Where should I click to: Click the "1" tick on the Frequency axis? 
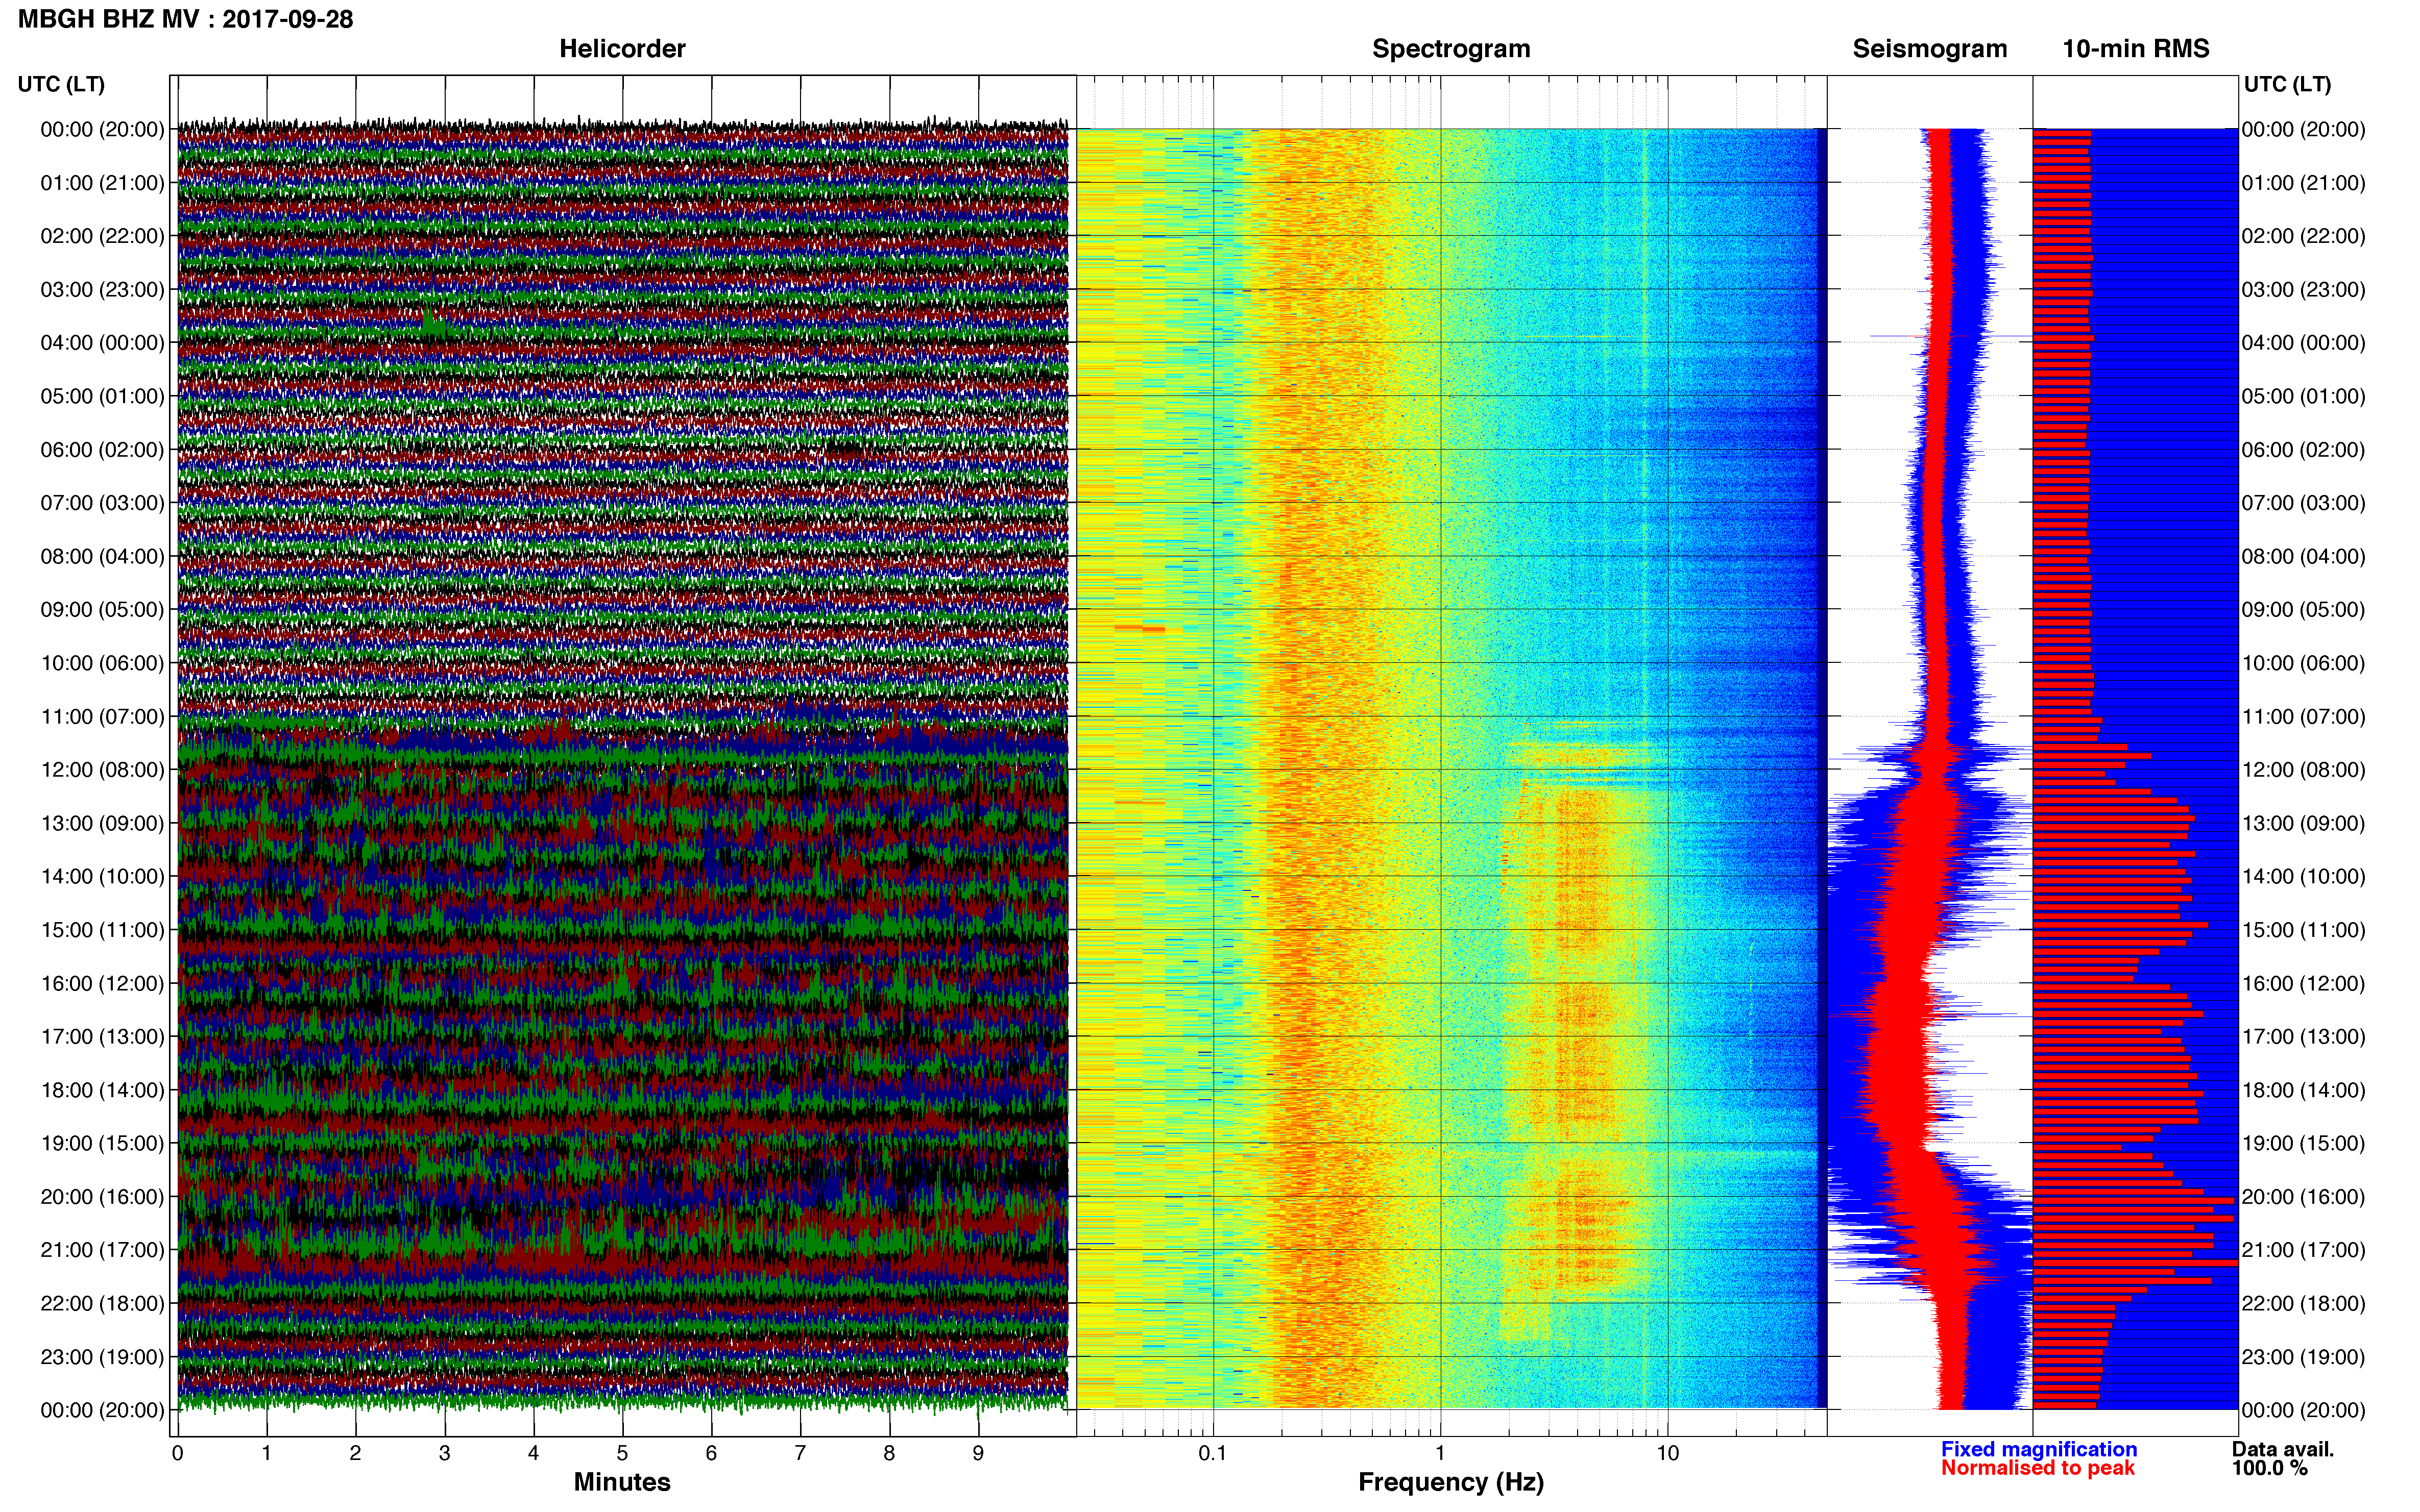(1441, 1453)
